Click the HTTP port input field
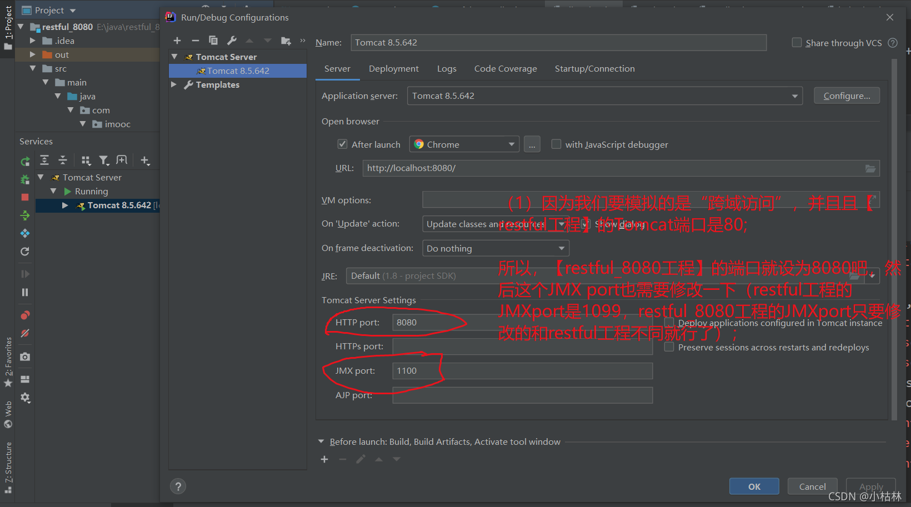Viewport: 911px width, 507px height. [x=522, y=323]
